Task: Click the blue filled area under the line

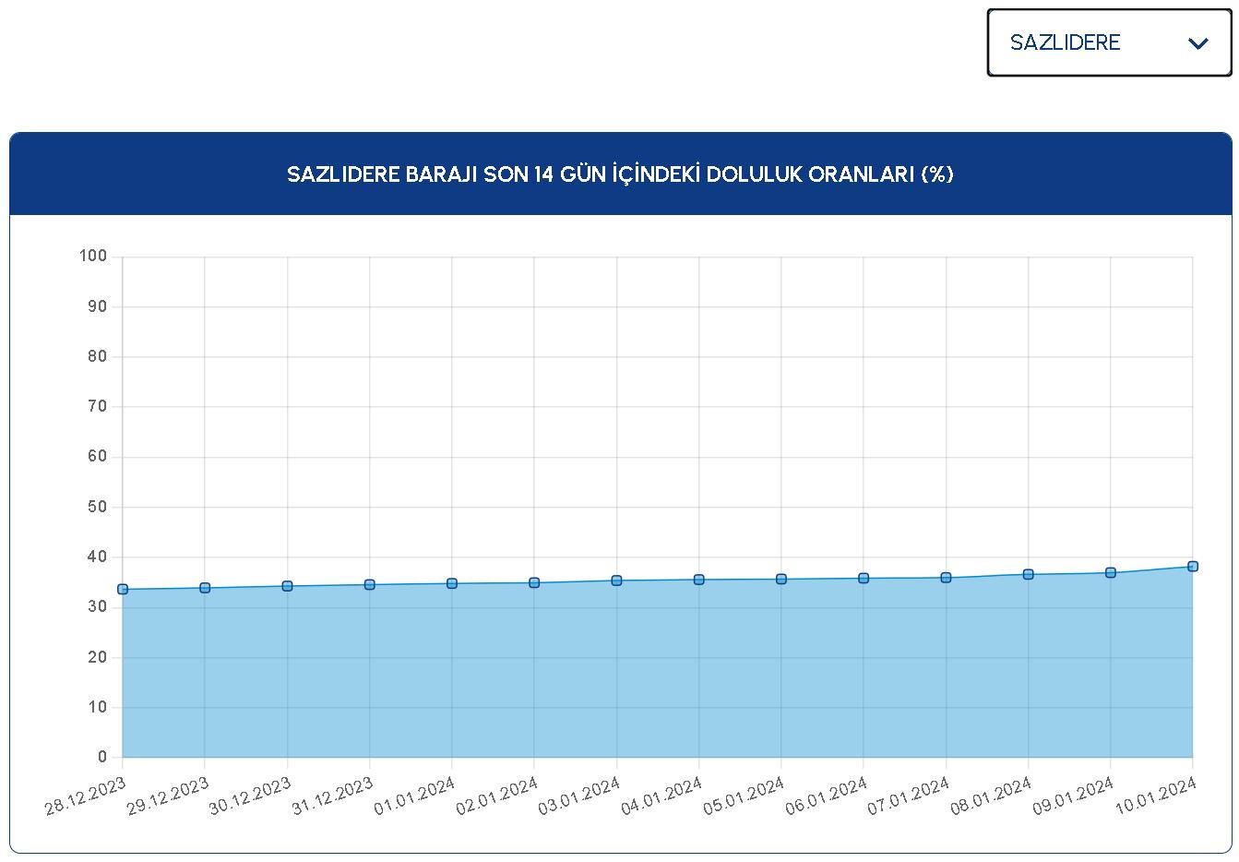Action: point(646,683)
